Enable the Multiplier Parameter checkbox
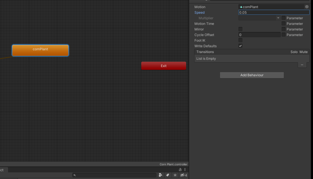The width and height of the screenshot is (313, 179). click(x=283, y=18)
